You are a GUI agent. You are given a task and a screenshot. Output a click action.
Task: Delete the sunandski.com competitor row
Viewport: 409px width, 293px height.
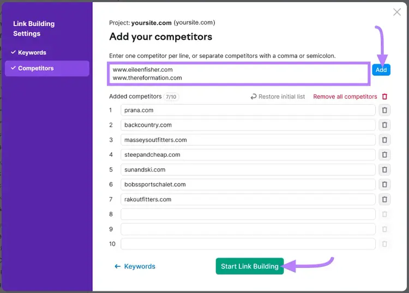pos(384,169)
